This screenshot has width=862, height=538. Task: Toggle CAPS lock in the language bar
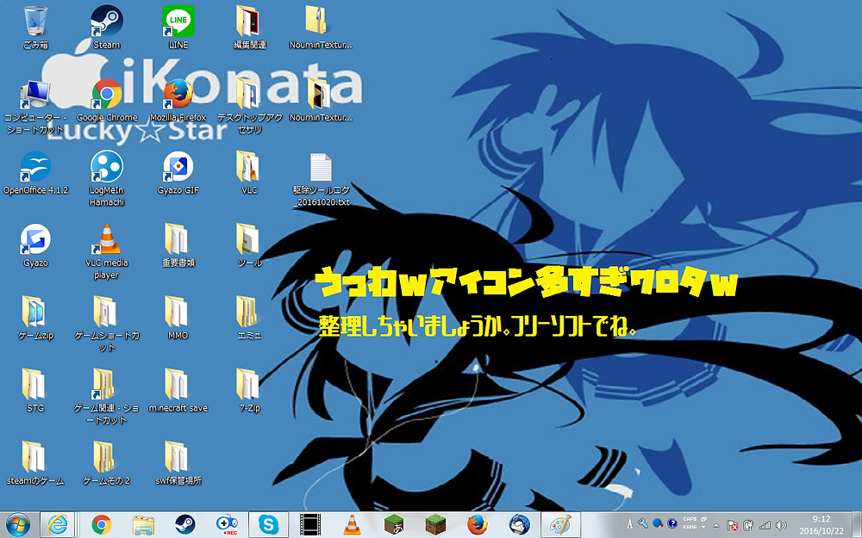pyautogui.click(x=690, y=519)
